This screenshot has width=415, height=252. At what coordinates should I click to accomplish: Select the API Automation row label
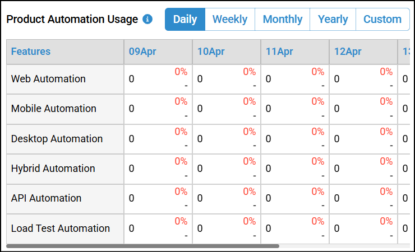[x=46, y=198]
